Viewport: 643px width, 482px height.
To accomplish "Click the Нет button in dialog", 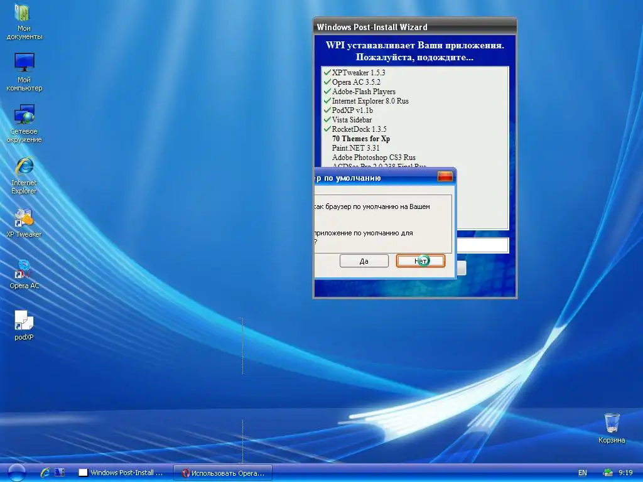I will [420, 261].
